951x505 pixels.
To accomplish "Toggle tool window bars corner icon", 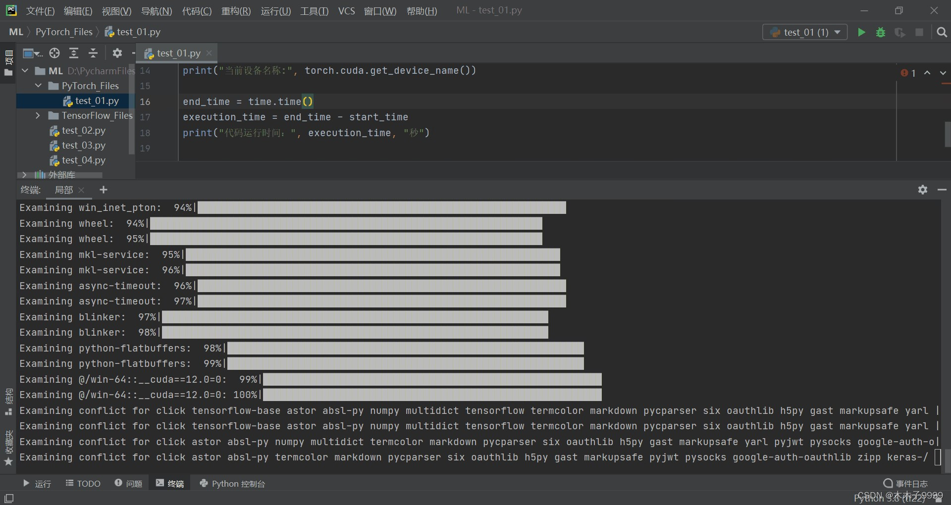I will coord(9,498).
